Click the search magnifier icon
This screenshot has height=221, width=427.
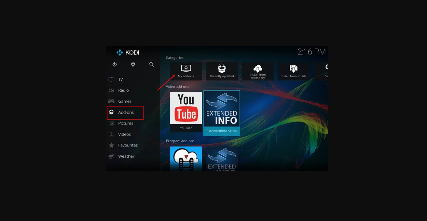(152, 64)
